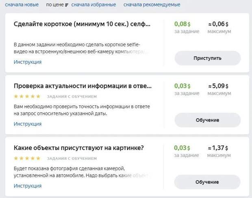Click the "Задания с обучением" label under the information check task
Viewport: 252px width, 198px height.
[x=72, y=97]
